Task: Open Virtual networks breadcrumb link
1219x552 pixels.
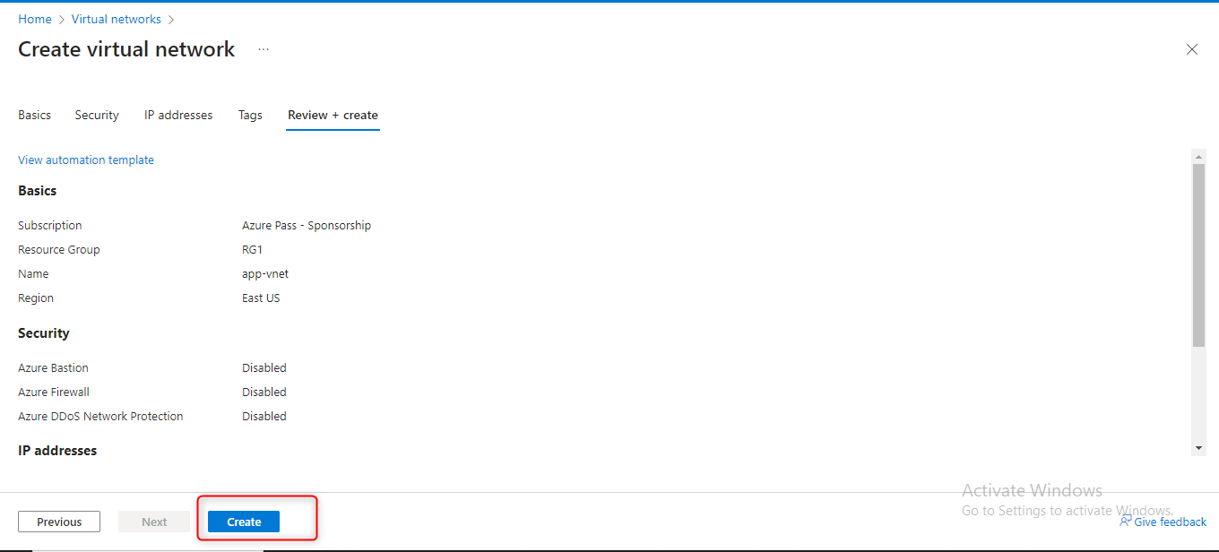Action: pyautogui.click(x=117, y=19)
